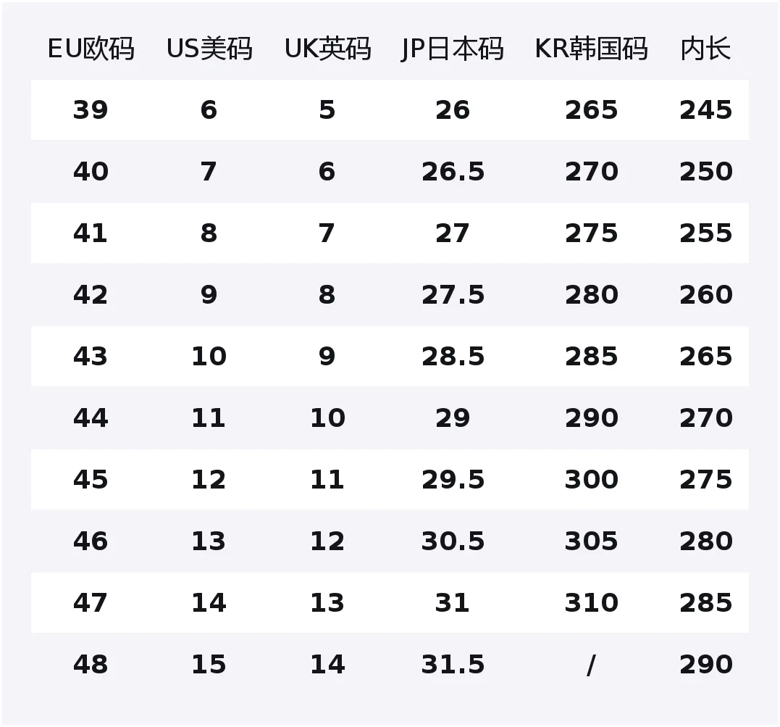Select EU size 42 cell
The width and height of the screenshot is (780, 727).
[x=90, y=294]
